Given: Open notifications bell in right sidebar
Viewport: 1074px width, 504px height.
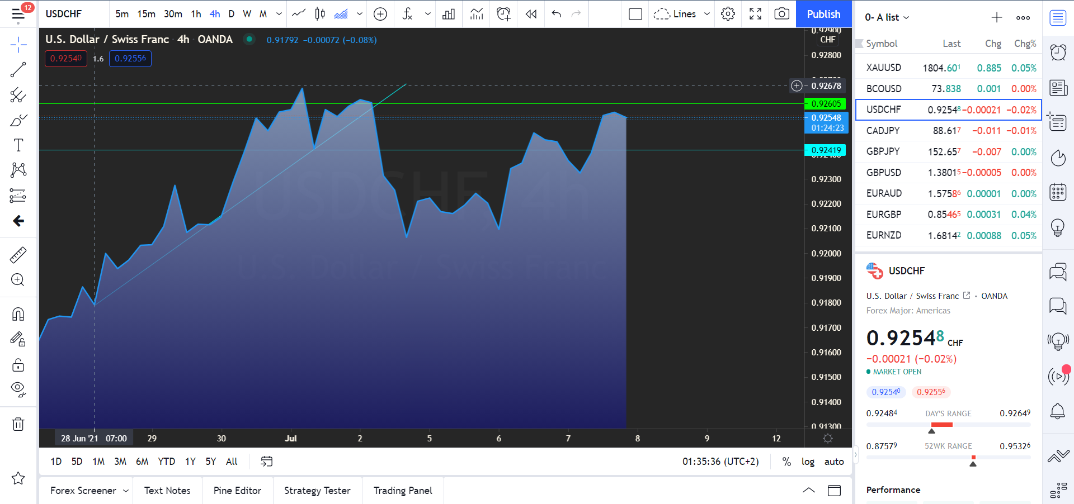Looking at the screenshot, I should point(1058,412).
